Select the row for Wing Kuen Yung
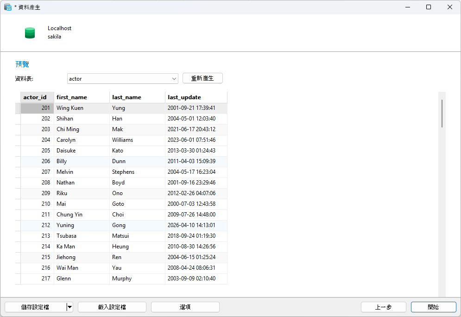The height and width of the screenshot is (317, 461). pos(121,108)
